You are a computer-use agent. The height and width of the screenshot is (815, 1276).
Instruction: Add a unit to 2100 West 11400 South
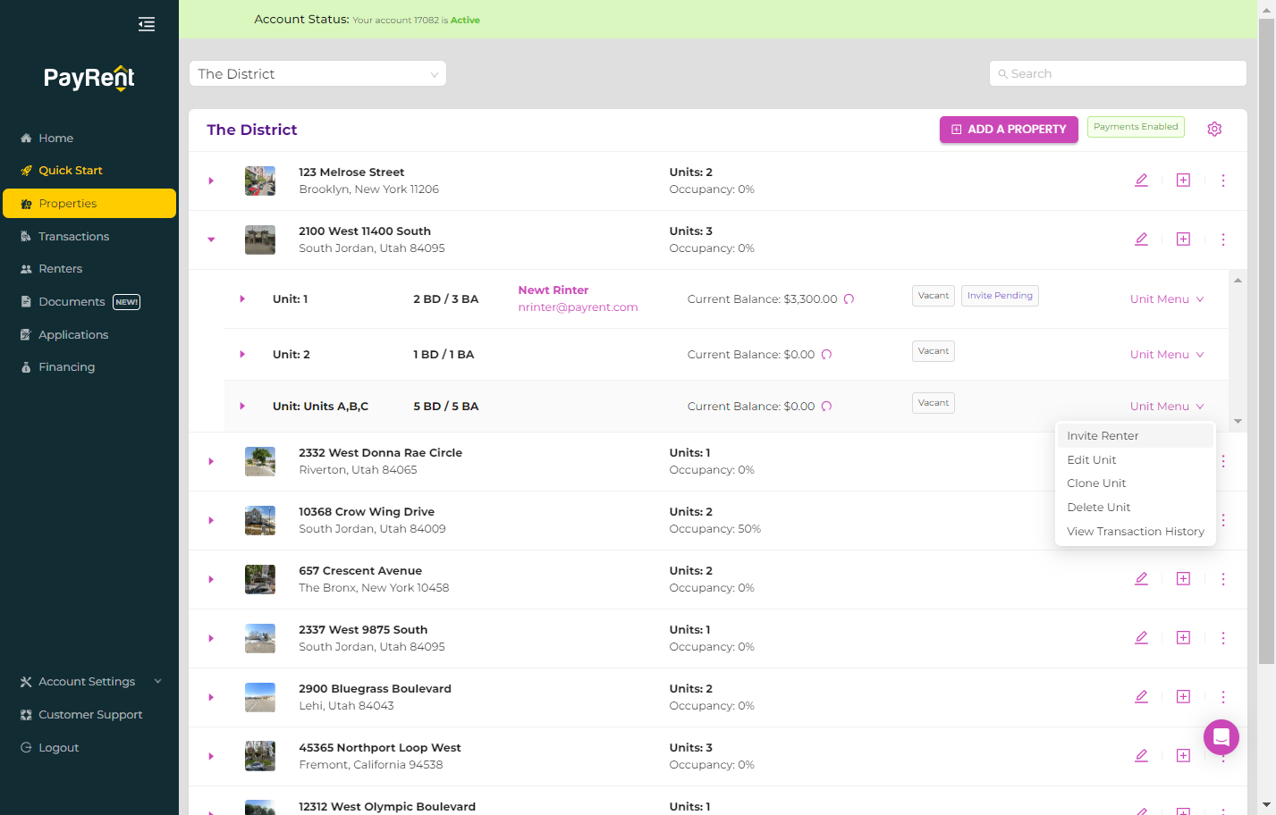pyautogui.click(x=1183, y=239)
